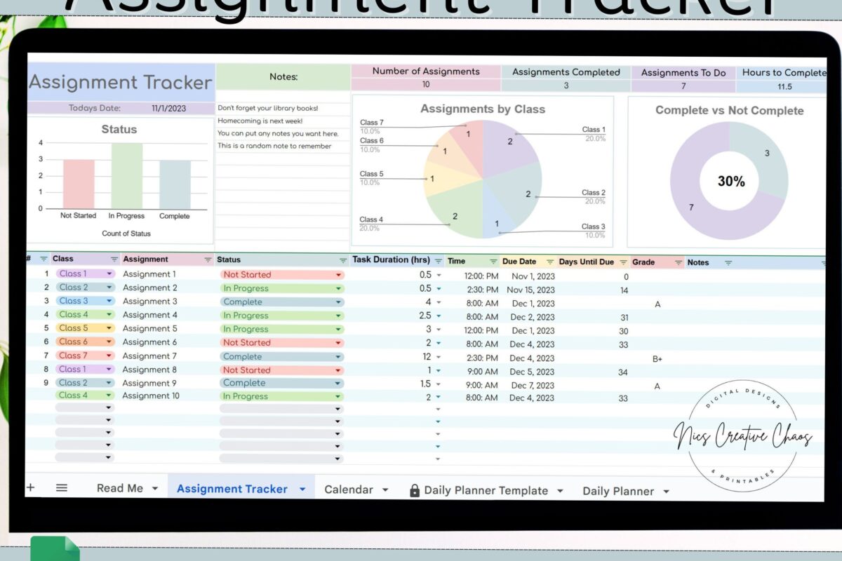Click the filter icon on Class column
Viewport: 842px width, 561px height.
point(112,259)
